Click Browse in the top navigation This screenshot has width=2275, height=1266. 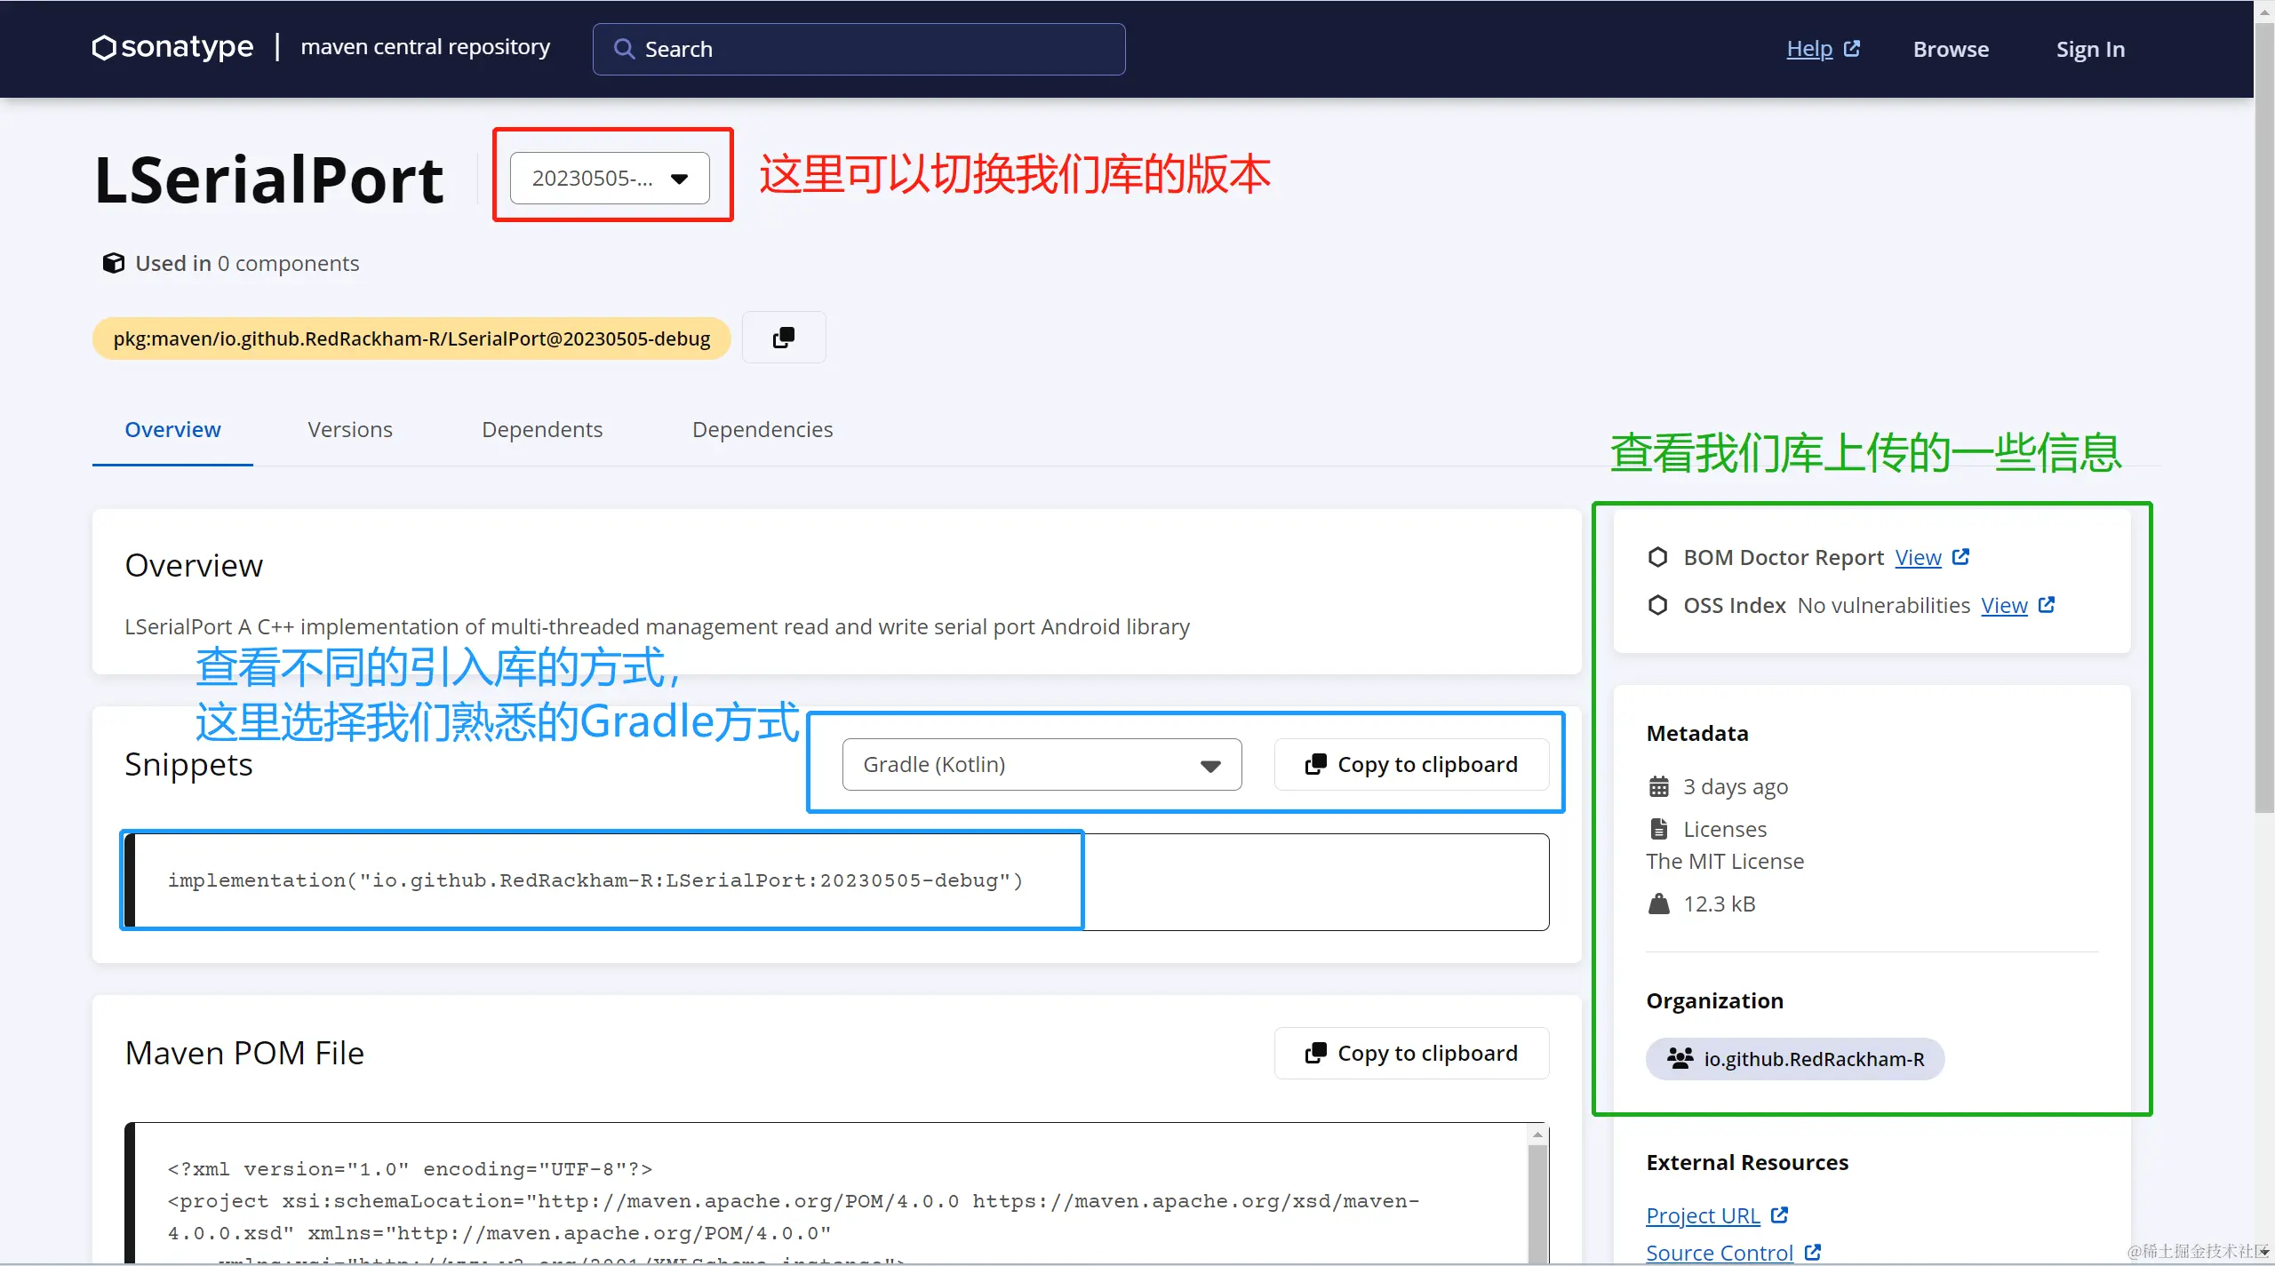pyautogui.click(x=1951, y=49)
